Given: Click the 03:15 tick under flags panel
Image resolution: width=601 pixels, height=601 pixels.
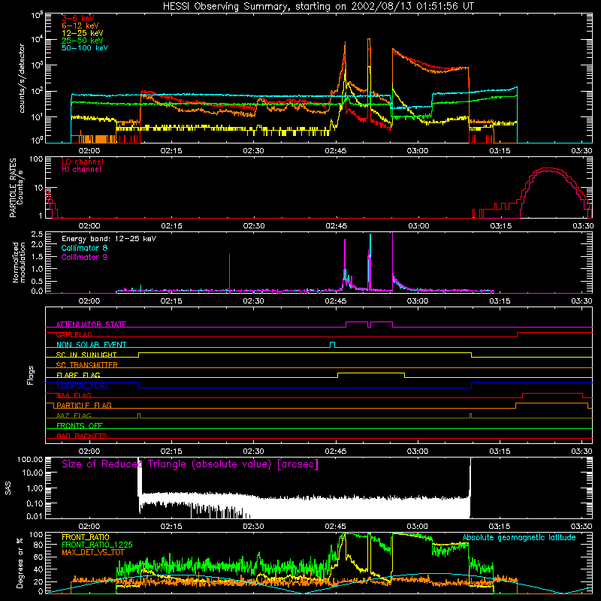Looking at the screenshot, I should coord(500,452).
